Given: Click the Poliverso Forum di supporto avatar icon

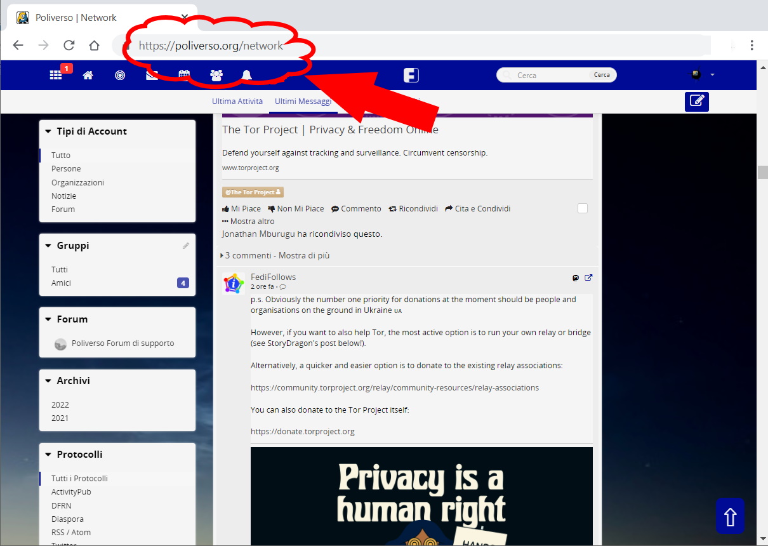Looking at the screenshot, I should (x=61, y=344).
